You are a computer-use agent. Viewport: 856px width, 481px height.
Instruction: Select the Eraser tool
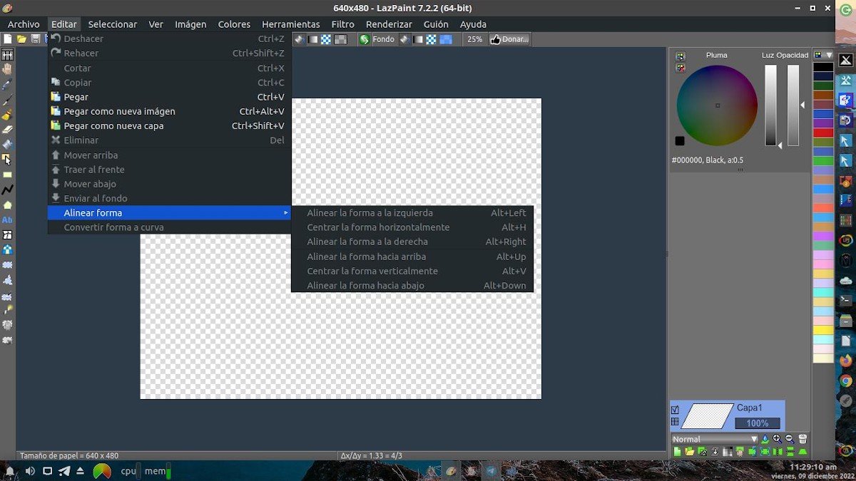coord(7,129)
